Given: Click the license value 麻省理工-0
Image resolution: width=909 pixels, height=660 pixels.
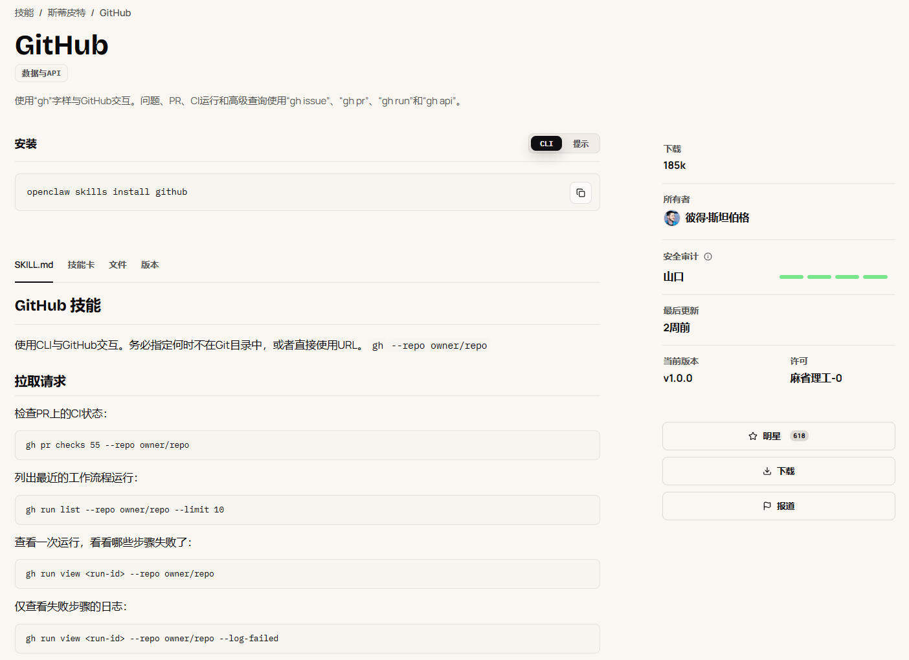Looking at the screenshot, I should pos(816,378).
